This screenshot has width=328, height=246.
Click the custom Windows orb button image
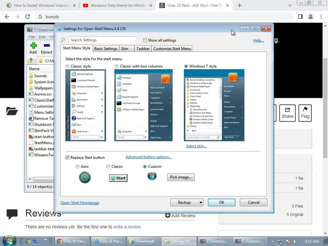(x=152, y=176)
